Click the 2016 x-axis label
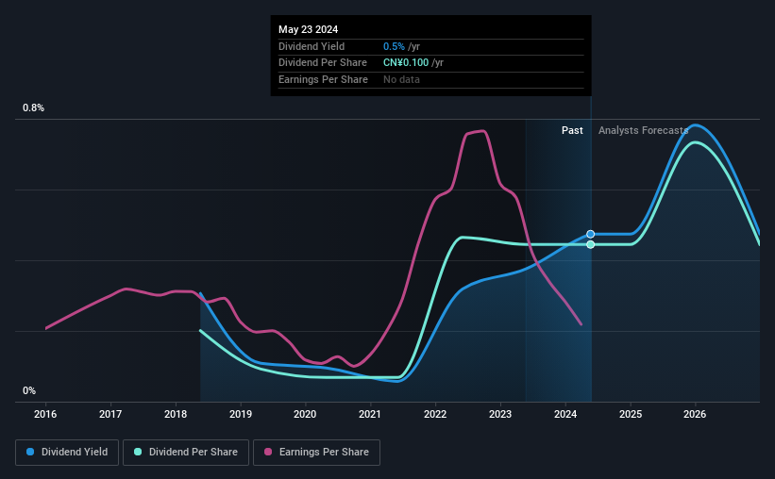This screenshot has width=775, height=479. pos(45,414)
